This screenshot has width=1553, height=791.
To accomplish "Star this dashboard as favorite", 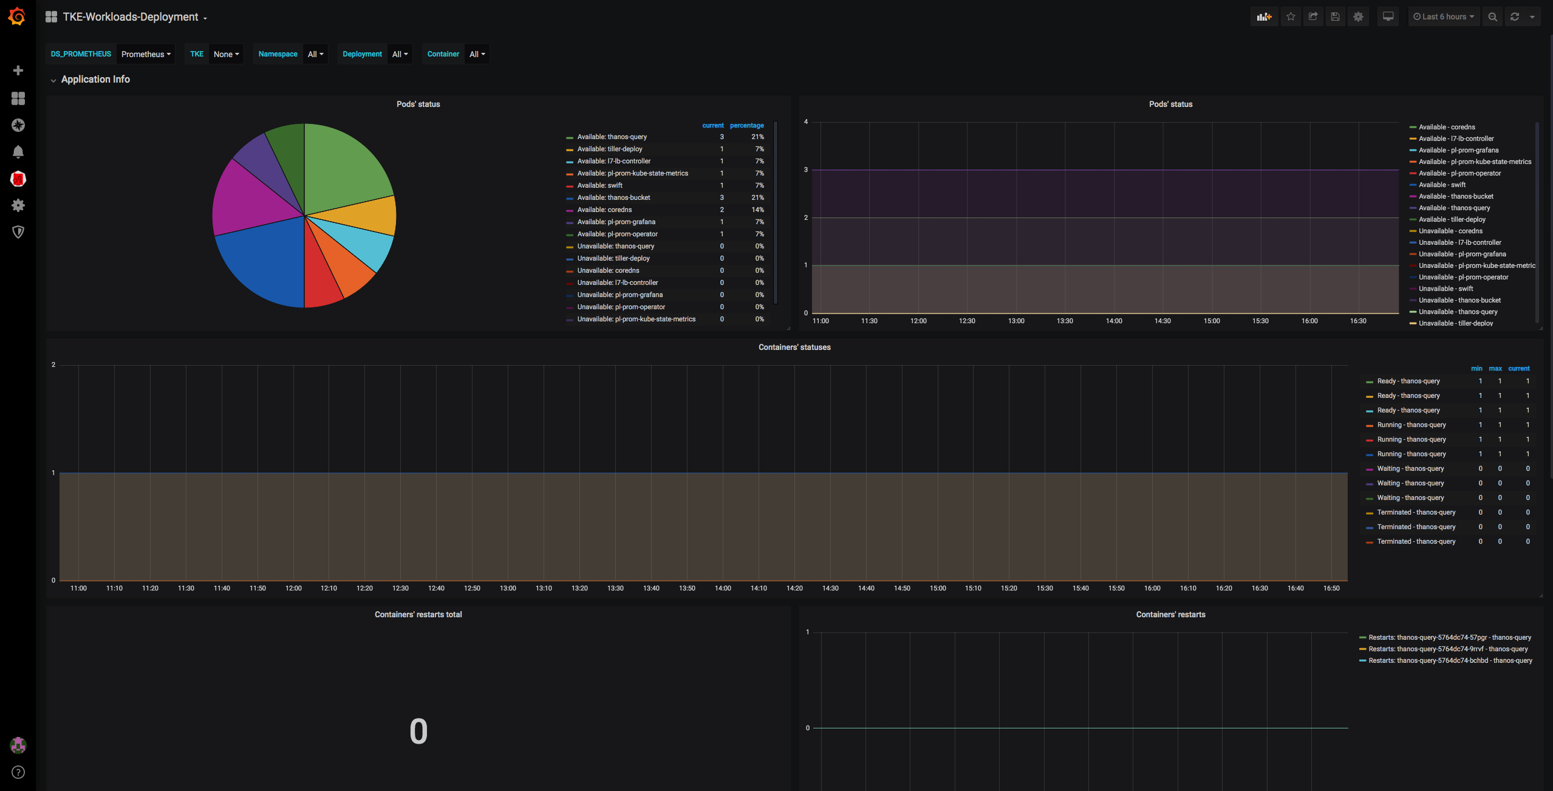I will pyautogui.click(x=1291, y=17).
